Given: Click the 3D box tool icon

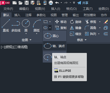Looking at the screenshot, I should coord(106,28).
